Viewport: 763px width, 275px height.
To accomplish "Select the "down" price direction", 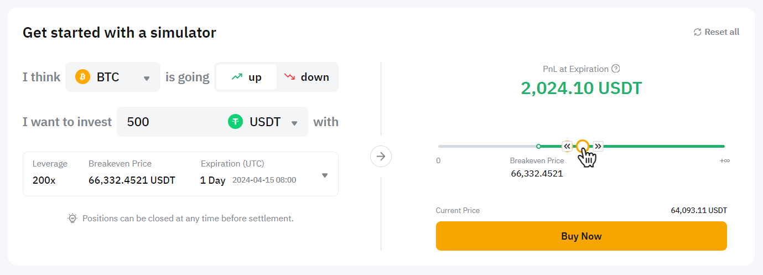I will (307, 77).
